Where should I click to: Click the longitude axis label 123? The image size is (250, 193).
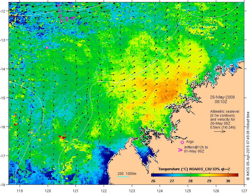coord(132,191)
